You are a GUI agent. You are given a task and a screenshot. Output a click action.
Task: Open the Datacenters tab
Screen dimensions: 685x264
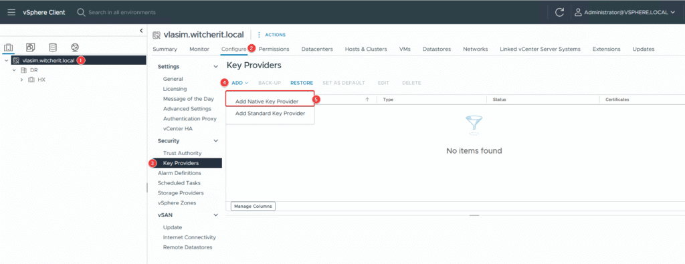click(317, 49)
